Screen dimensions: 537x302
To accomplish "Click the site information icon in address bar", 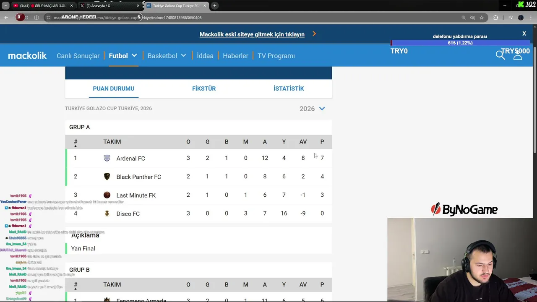I will (49, 18).
